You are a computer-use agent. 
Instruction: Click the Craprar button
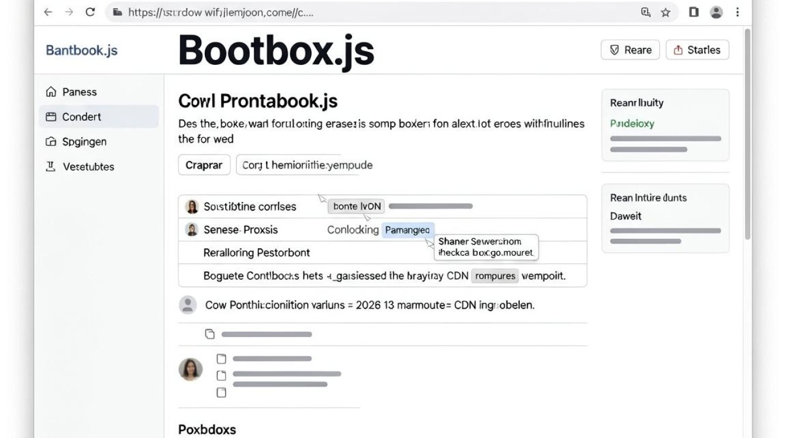pos(204,165)
